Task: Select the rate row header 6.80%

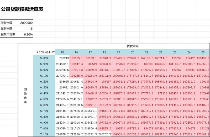Action: [44, 117]
